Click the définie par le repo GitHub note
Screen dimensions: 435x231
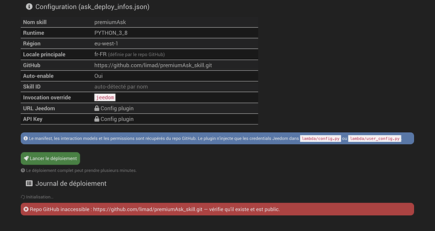pos(136,55)
